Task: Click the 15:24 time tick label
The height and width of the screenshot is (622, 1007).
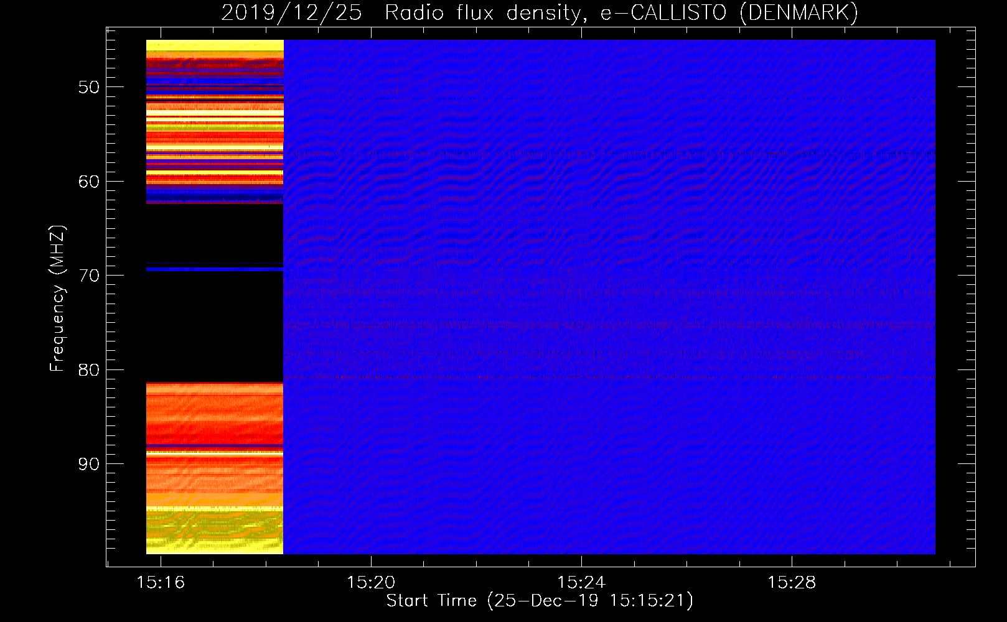Action: click(x=581, y=583)
